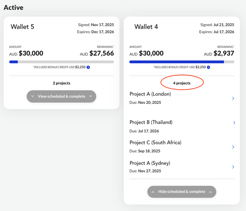246x211 pixels.
Task: Select the Project A (London) title
Action: click(x=150, y=94)
